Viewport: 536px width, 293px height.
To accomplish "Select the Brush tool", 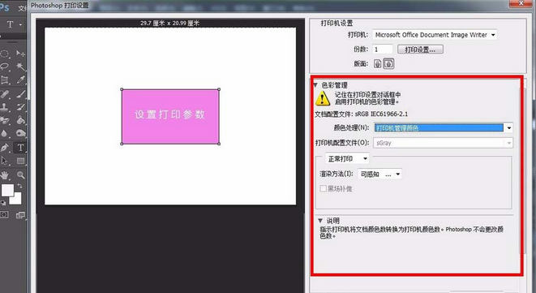I will [x=20, y=94].
